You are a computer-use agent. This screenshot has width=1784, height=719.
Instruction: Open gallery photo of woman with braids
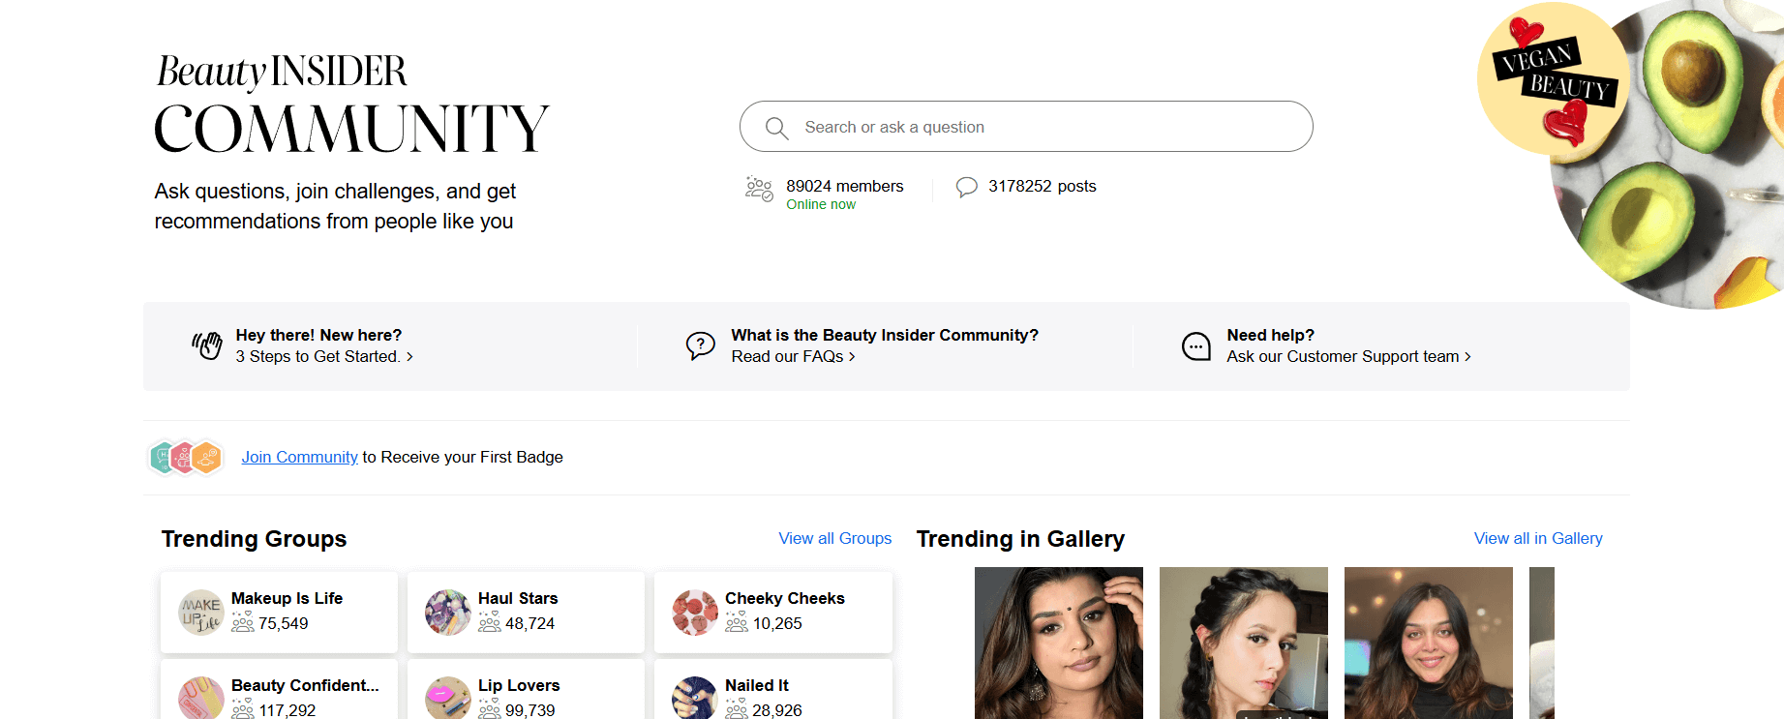(x=1244, y=643)
